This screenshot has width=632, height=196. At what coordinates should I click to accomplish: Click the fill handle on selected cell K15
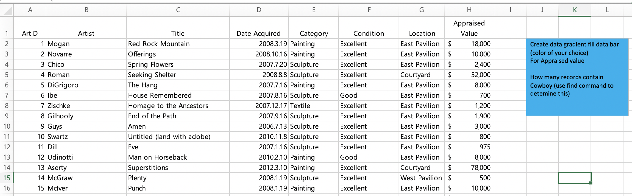point(590,183)
